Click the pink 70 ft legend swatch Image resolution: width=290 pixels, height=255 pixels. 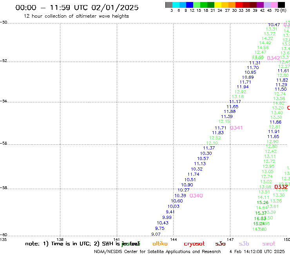pyautogui.click(x=274, y=5)
